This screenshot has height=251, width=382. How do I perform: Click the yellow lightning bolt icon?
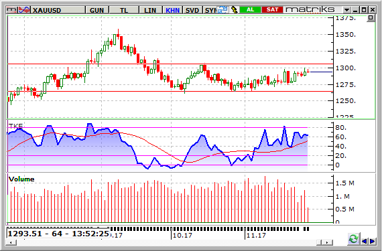(235, 10)
